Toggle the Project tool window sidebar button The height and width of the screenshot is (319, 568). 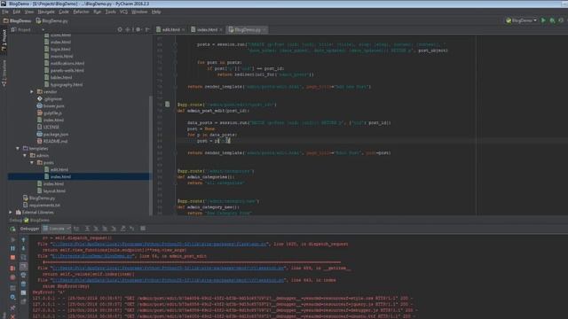[4, 40]
